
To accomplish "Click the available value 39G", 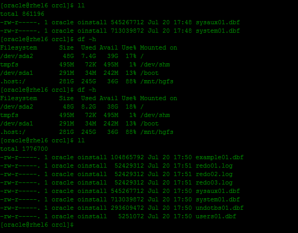I will [112, 56].
